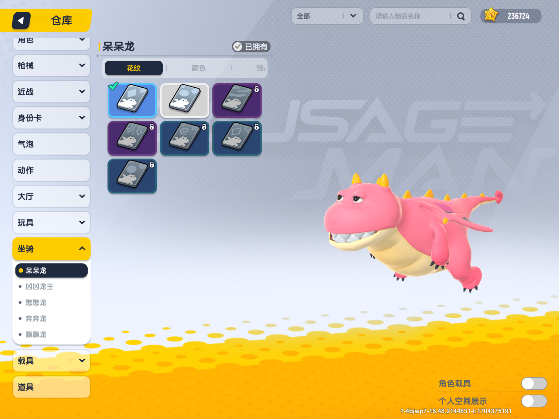Expand the 身份卡 category
Viewport: 559px width, 419px height.
pos(51,118)
